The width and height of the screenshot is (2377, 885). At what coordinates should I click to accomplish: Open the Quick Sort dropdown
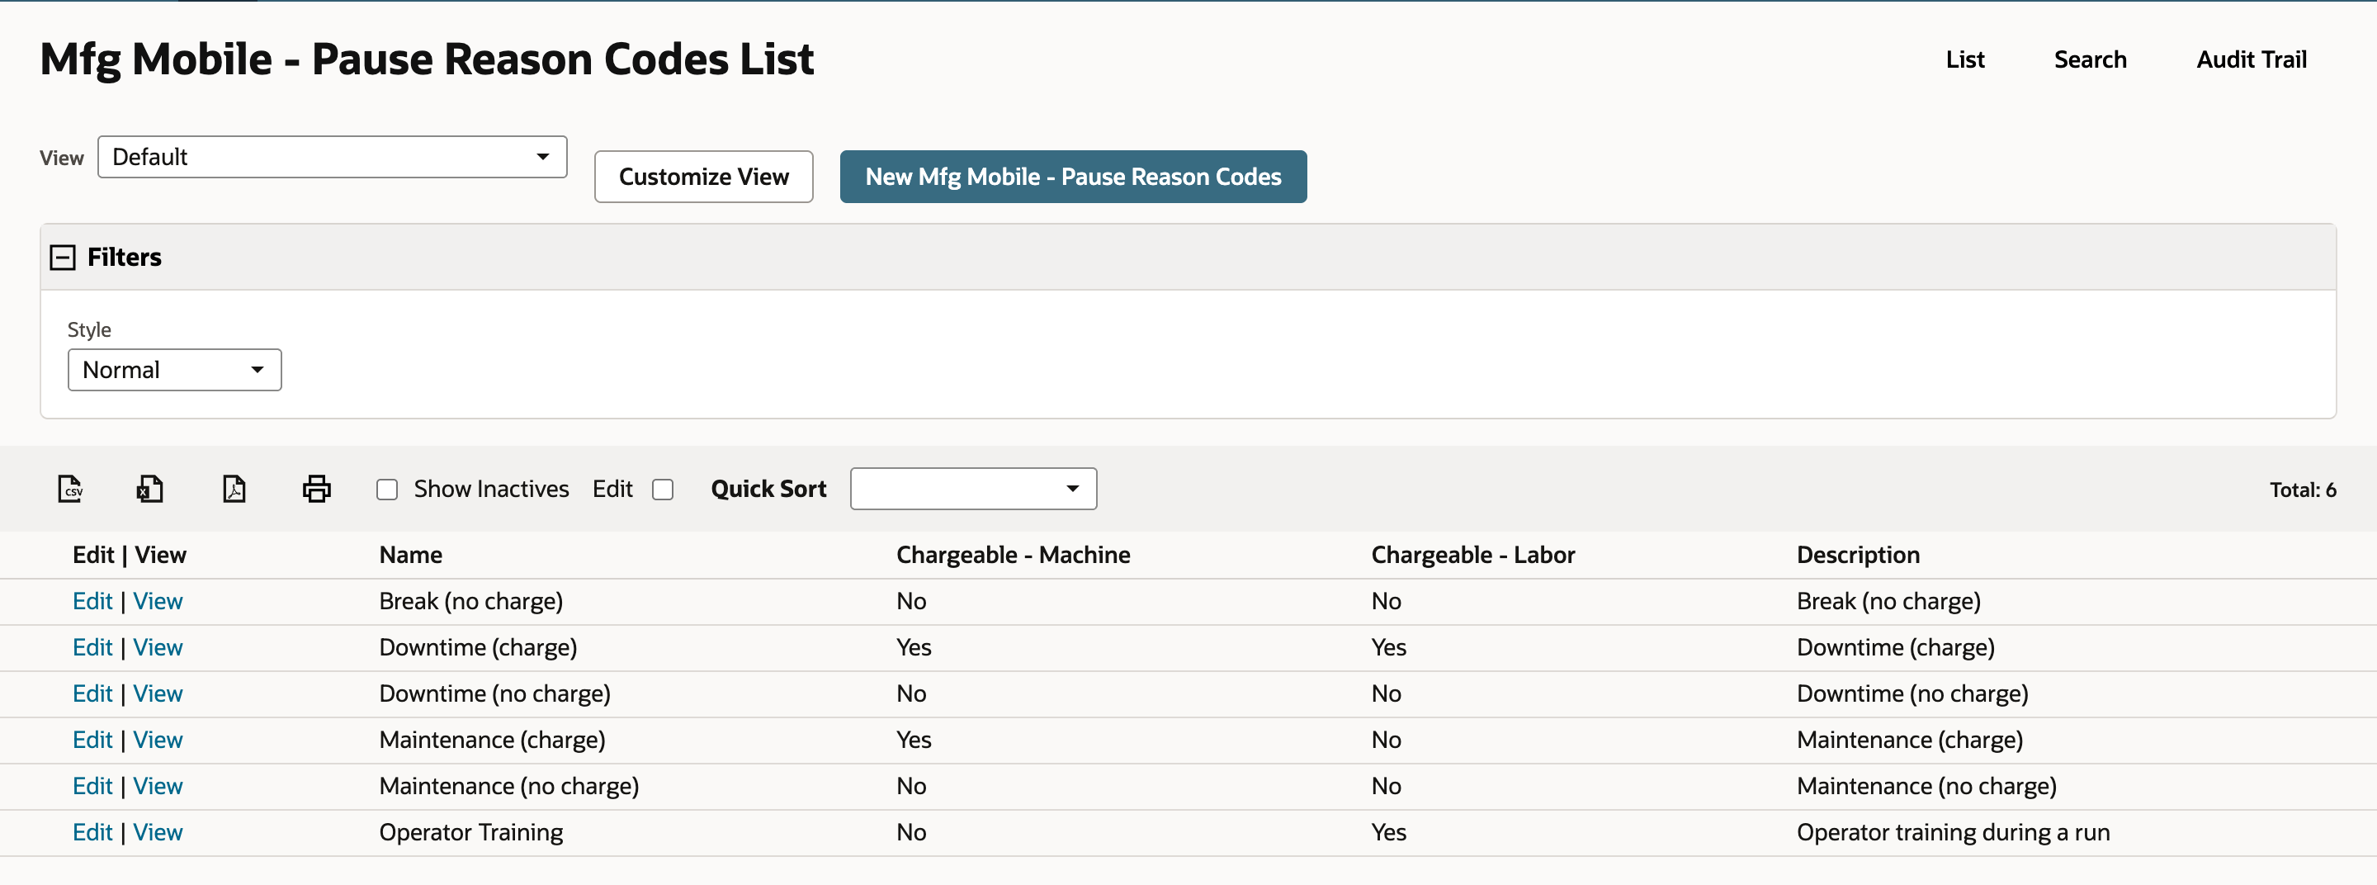point(974,488)
